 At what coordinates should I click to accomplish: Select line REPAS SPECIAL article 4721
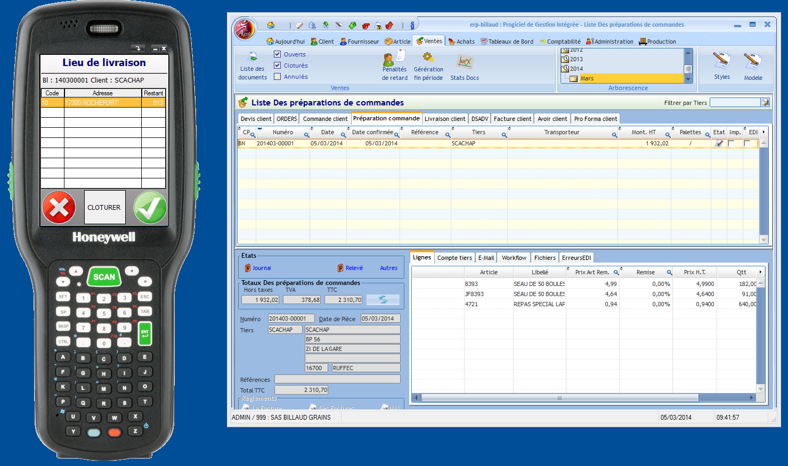584,304
